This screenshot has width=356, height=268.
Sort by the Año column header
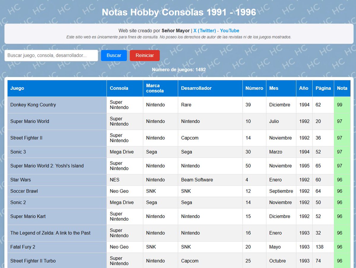click(304, 88)
